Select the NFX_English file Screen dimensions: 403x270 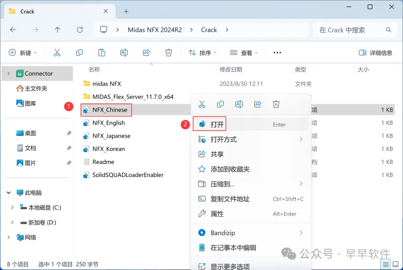[104, 123]
